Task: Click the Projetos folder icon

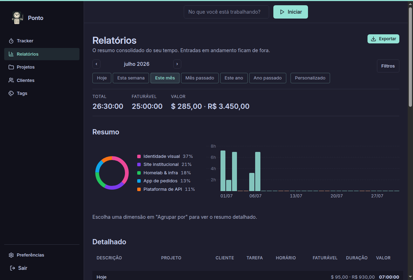Action: pyautogui.click(x=11, y=67)
